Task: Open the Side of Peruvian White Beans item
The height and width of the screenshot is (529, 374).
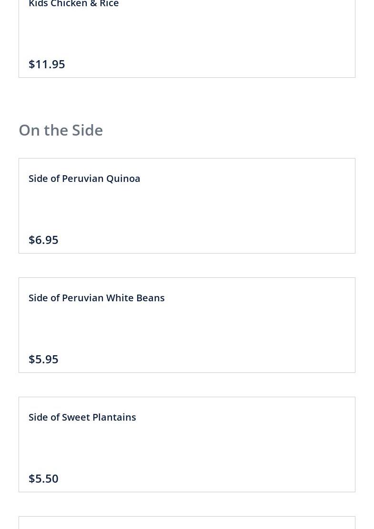Action: tap(96, 297)
